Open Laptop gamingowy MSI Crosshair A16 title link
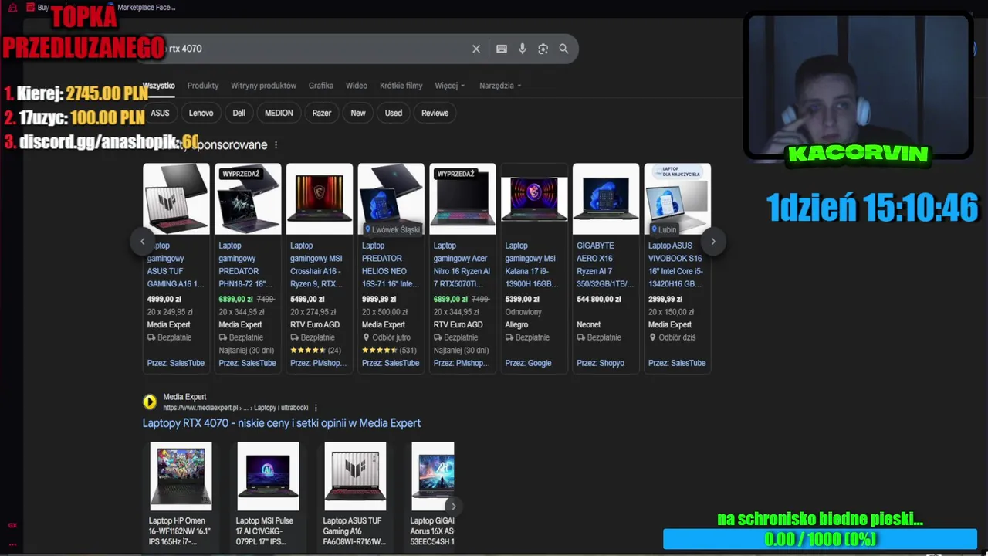988x556 pixels. 317,265
